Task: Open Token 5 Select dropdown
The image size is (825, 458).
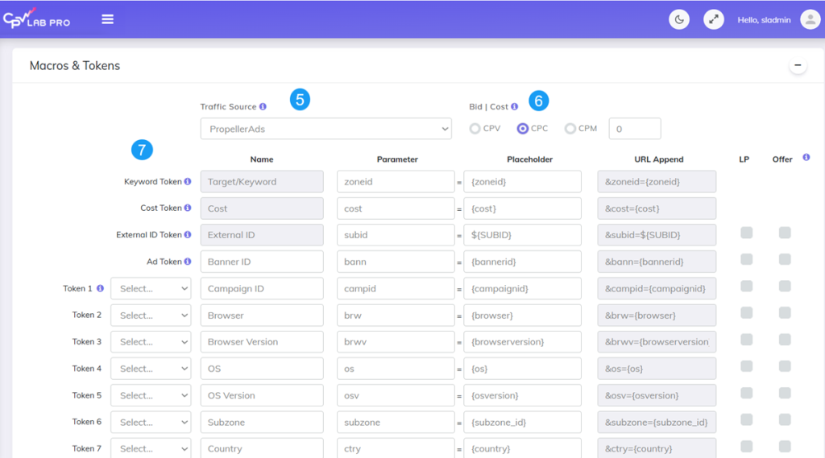Action: pyautogui.click(x=151, y=395)
